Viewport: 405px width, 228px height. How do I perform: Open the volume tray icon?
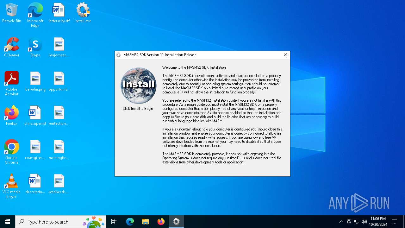coord(364,222)
